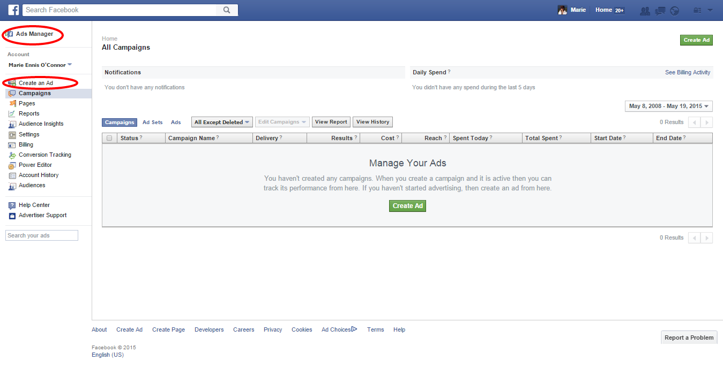The image size is (723, 368).
Task: Open the See Billing Activity link
Action: coord(688,72)
